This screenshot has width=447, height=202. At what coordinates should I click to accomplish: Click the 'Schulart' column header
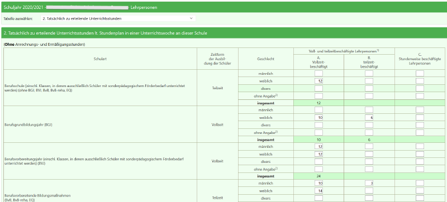coord(100,59)
